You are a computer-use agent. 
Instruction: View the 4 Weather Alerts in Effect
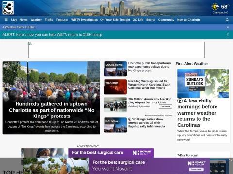[x=19, y=27]
